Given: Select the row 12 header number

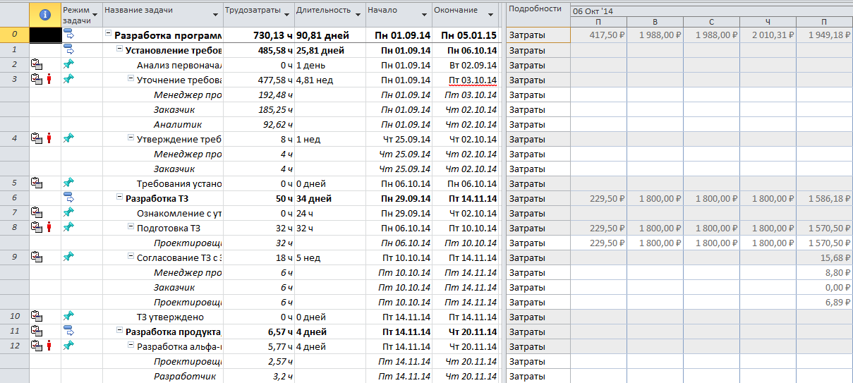Looking at the screenshot, I should [x=15, y=346].
